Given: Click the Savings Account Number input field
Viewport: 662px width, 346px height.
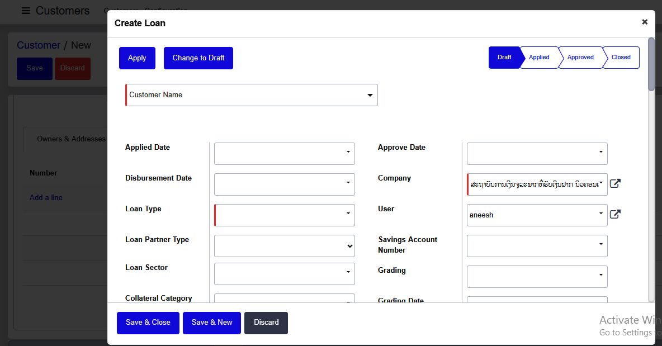Looking at the screenshot, I should click(x=537, y=245).
